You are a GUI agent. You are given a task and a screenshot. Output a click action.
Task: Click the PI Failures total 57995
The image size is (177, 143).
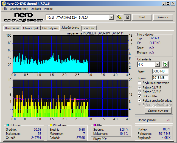81,138
